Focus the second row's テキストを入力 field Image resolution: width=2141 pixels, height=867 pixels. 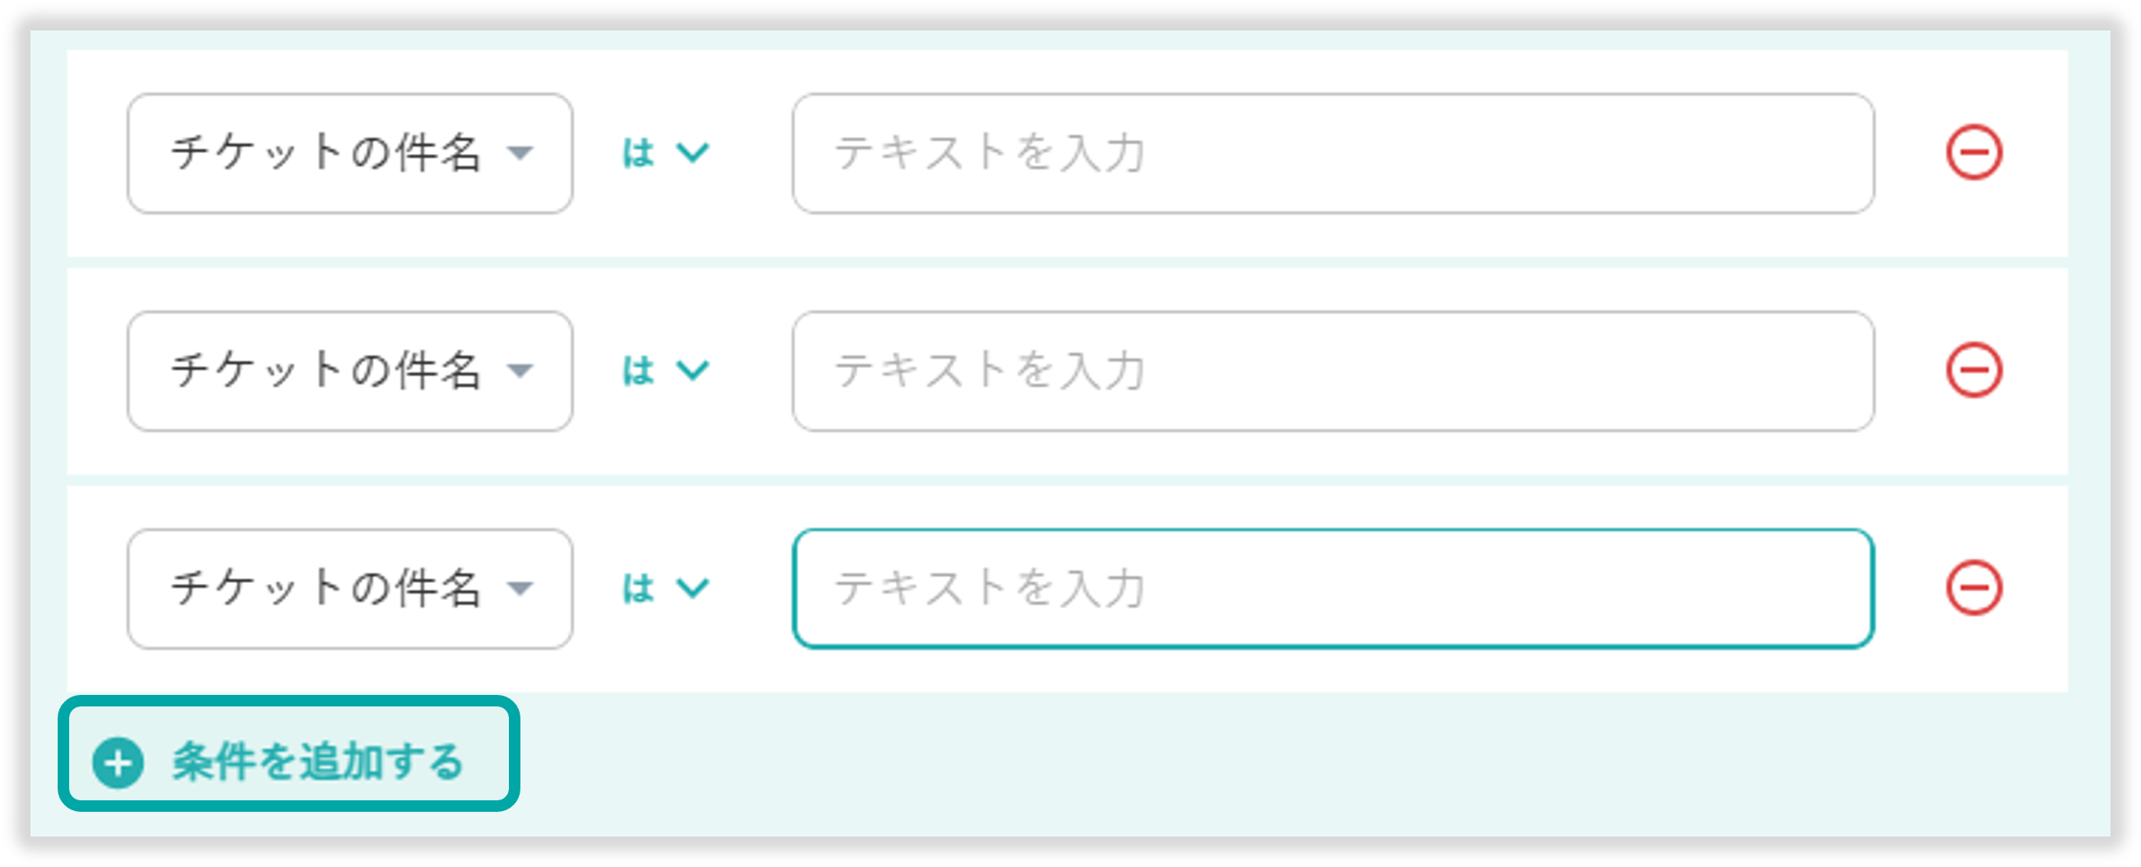(x=1332, y=371)
